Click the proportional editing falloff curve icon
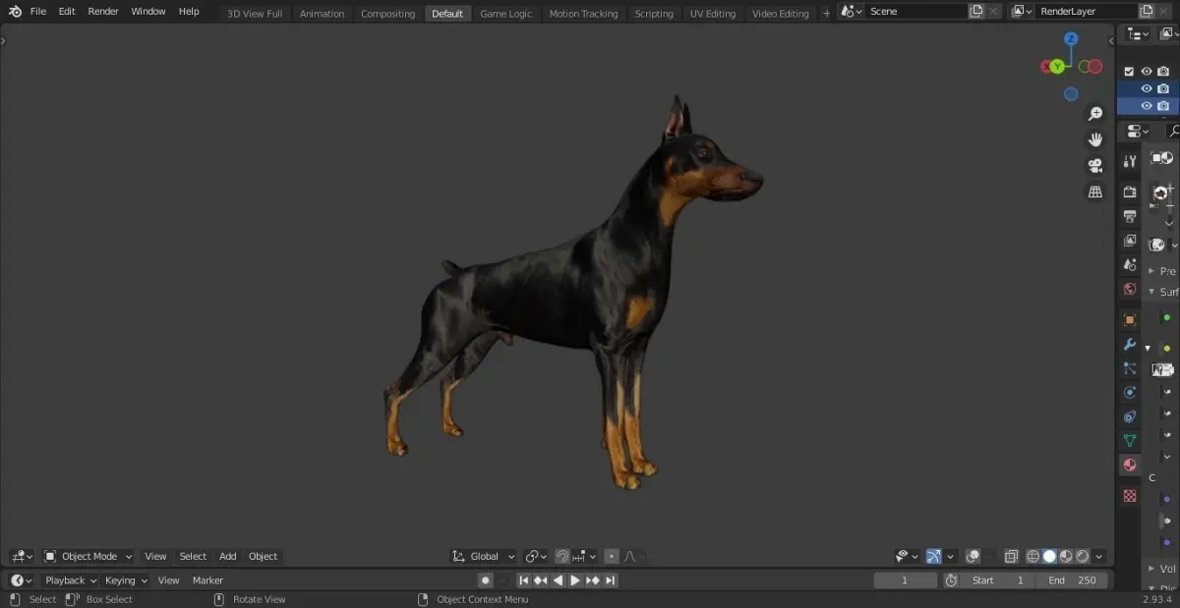The width and height of the screenshot is (1180, 608). [629, 556]
